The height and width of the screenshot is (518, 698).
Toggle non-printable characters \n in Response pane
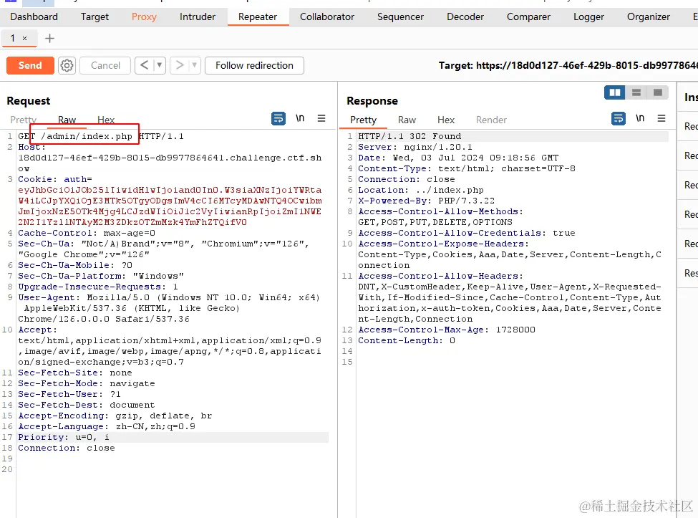(x=640, y=118)
